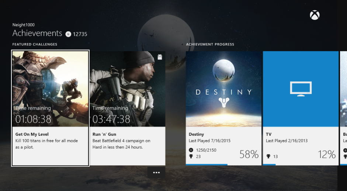Click the TV monitor icon
Screen dimensions: 347x191
click(x=301, y=89)
